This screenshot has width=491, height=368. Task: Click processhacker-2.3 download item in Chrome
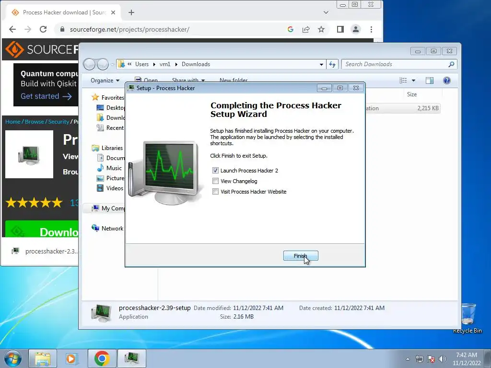(x=46, y=251)
